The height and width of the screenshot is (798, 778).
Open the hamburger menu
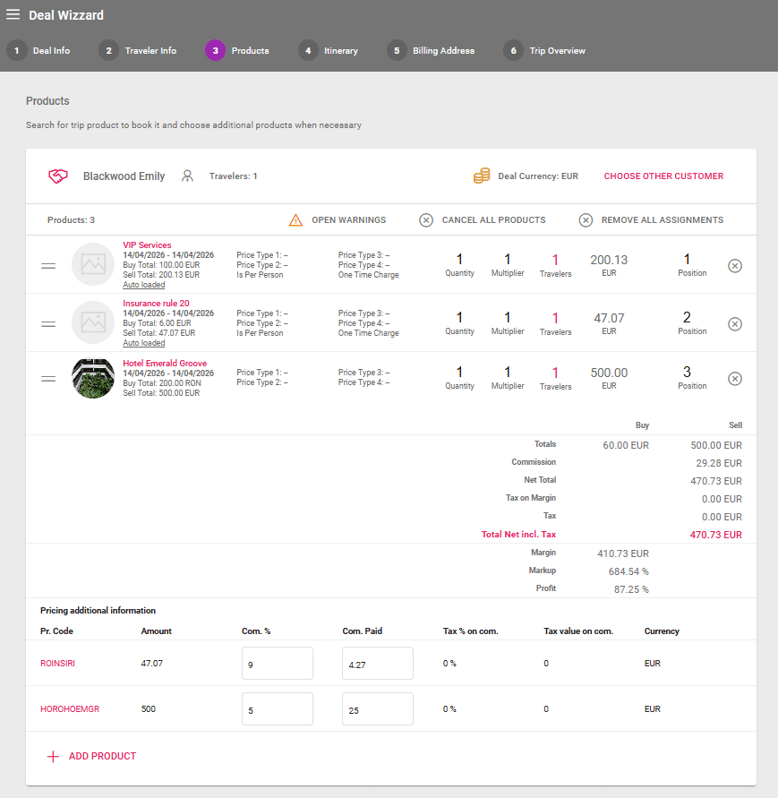pos(13,14)
